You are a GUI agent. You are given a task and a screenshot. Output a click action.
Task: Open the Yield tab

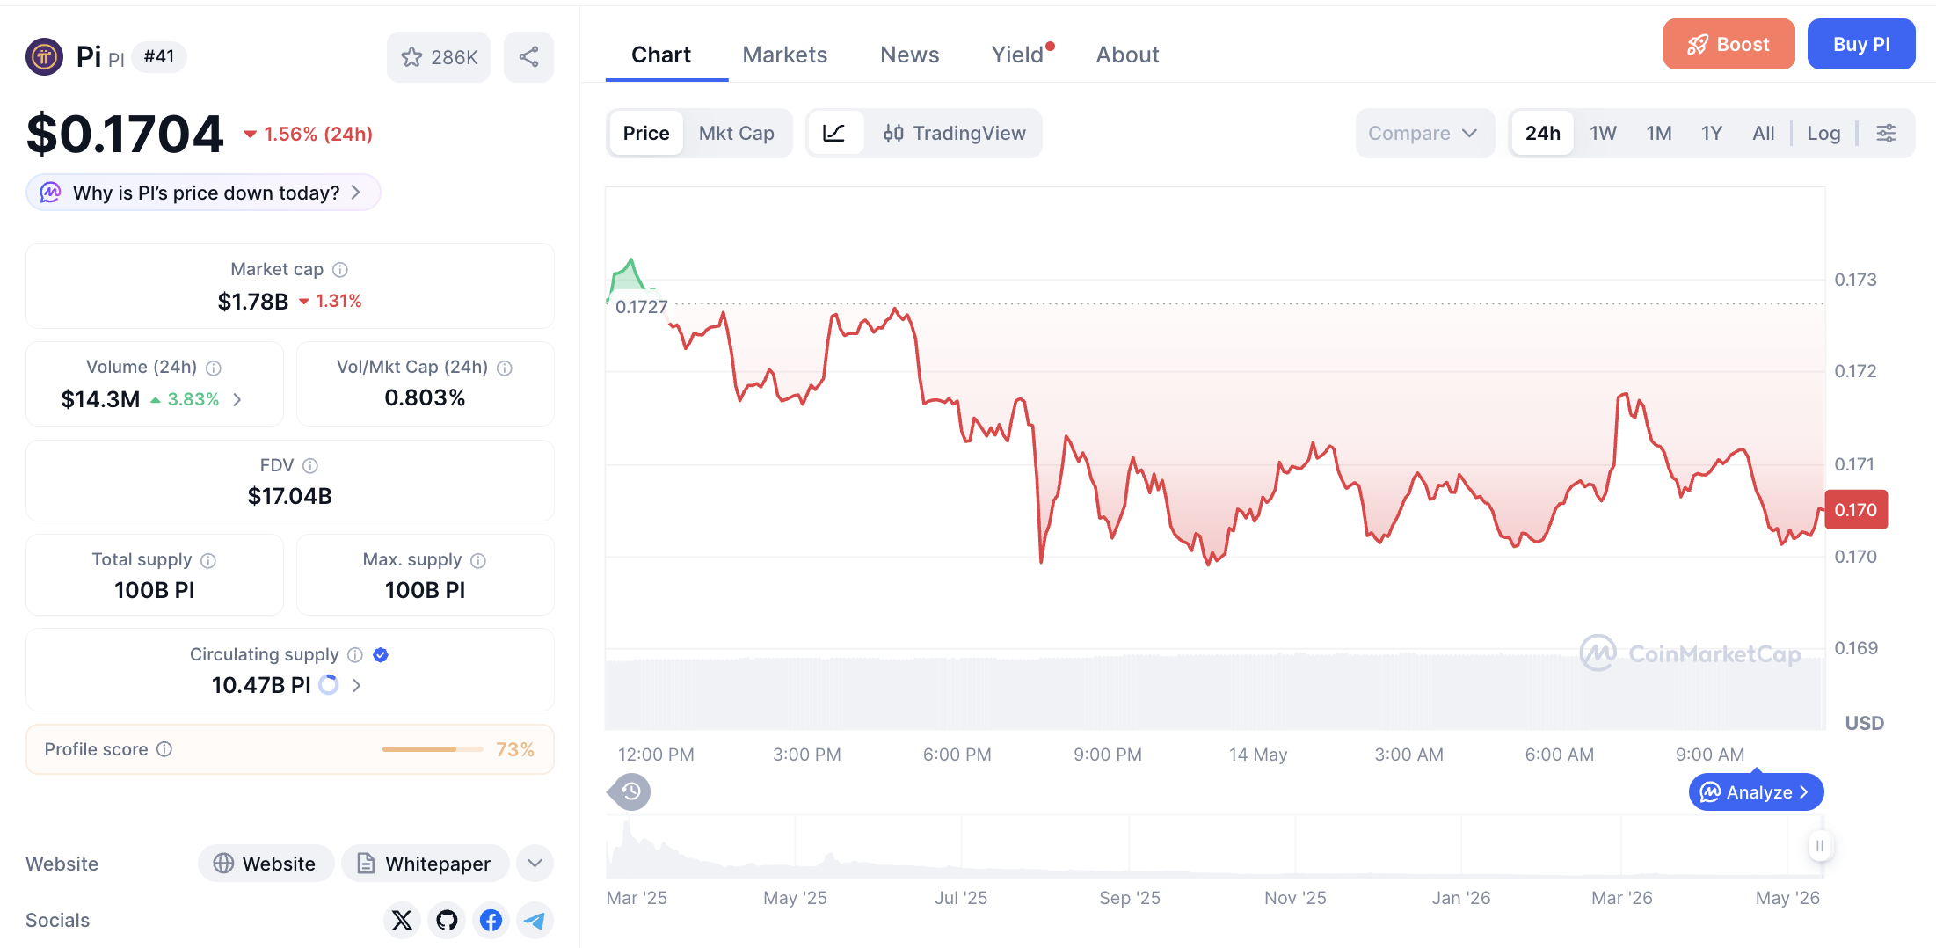(1018, 55)
